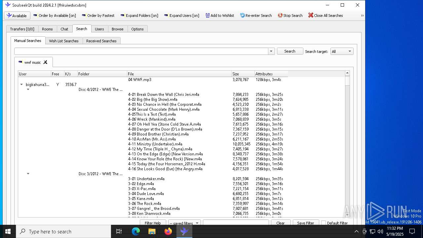Click the Search button
423x238 pixels.
(290, 51)
